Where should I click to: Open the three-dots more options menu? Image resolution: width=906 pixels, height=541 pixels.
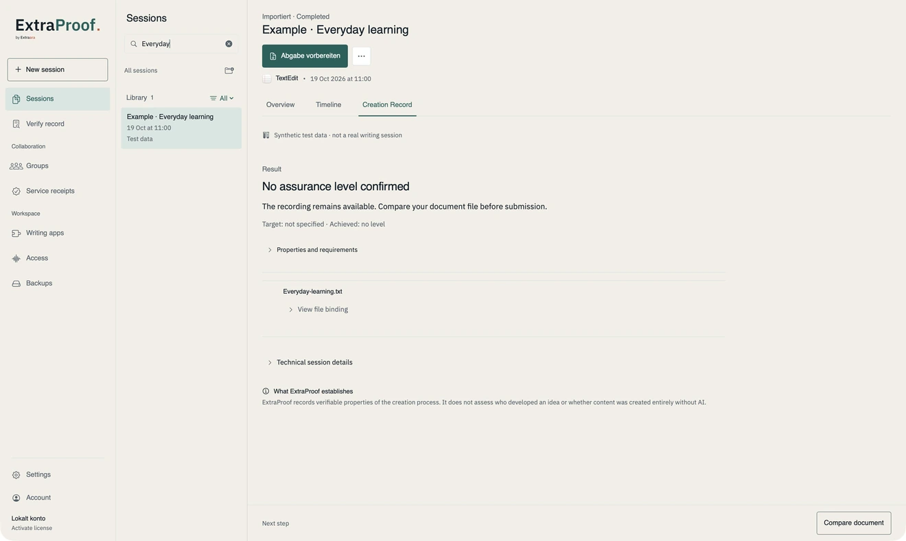click(362, 56)
